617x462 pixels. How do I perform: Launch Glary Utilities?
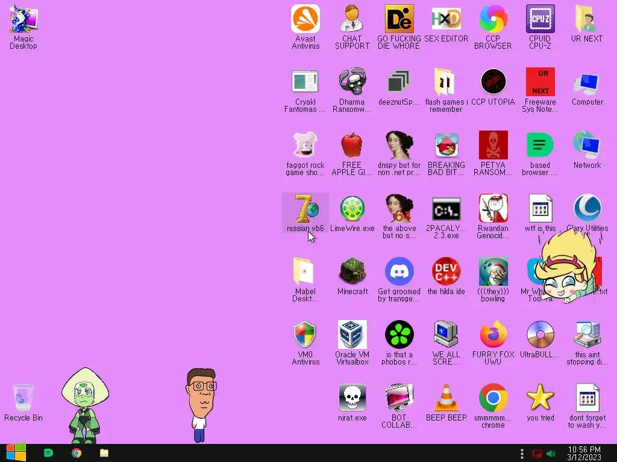(x=587, y=208)
